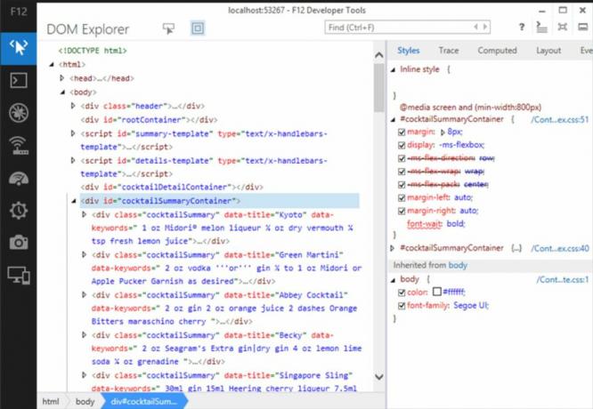The height and width of the screenshot is (409, 593).
Task: Open the Profiler stopwatch tool
Action: point(18,211)
